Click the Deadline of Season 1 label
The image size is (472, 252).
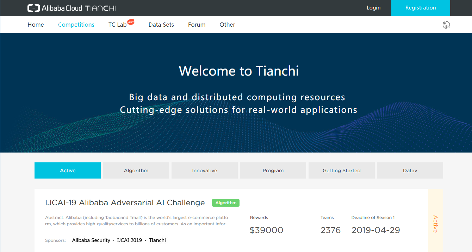tap(373, 218)
